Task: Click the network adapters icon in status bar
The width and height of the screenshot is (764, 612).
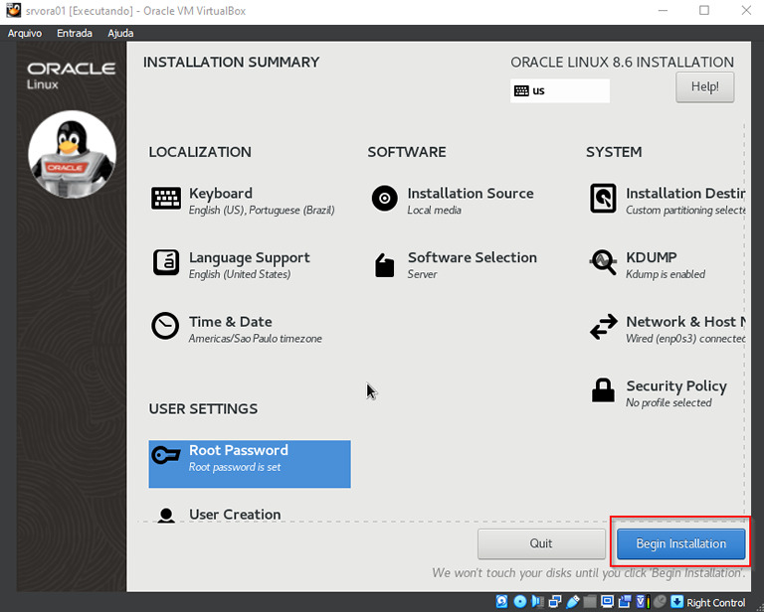Action: click(x=555, y=602)
